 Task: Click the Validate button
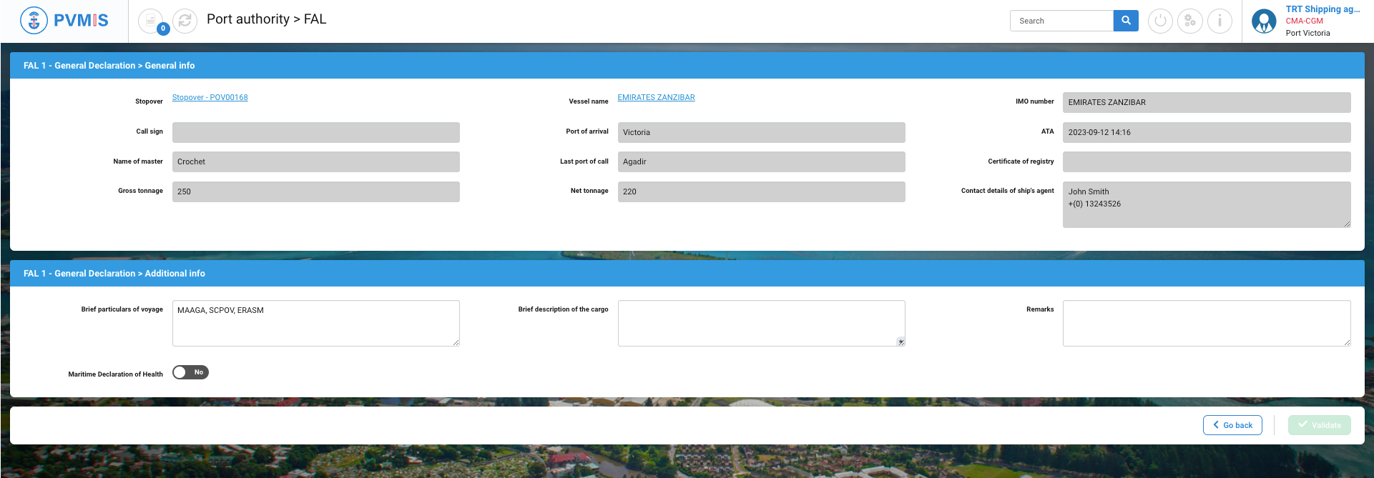click(1319, 425)
